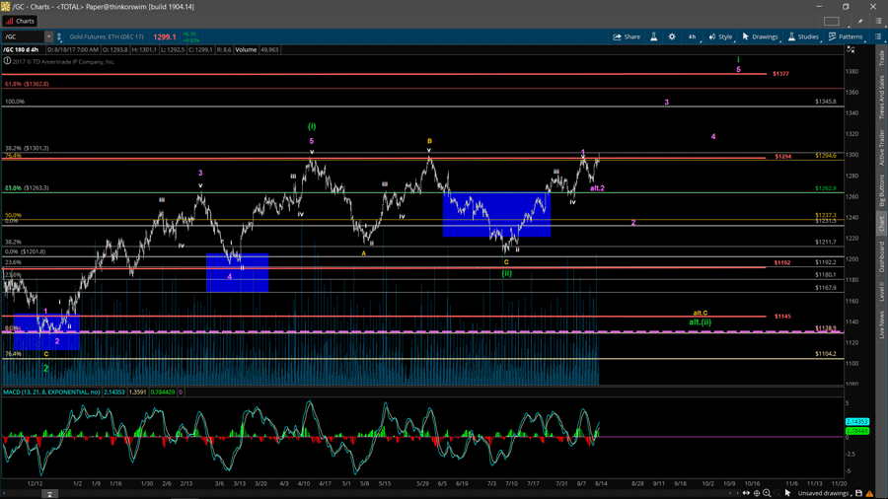888x499 pixels.
Task: Click the zoom-in magnifier icon
Action: (767, 493)
